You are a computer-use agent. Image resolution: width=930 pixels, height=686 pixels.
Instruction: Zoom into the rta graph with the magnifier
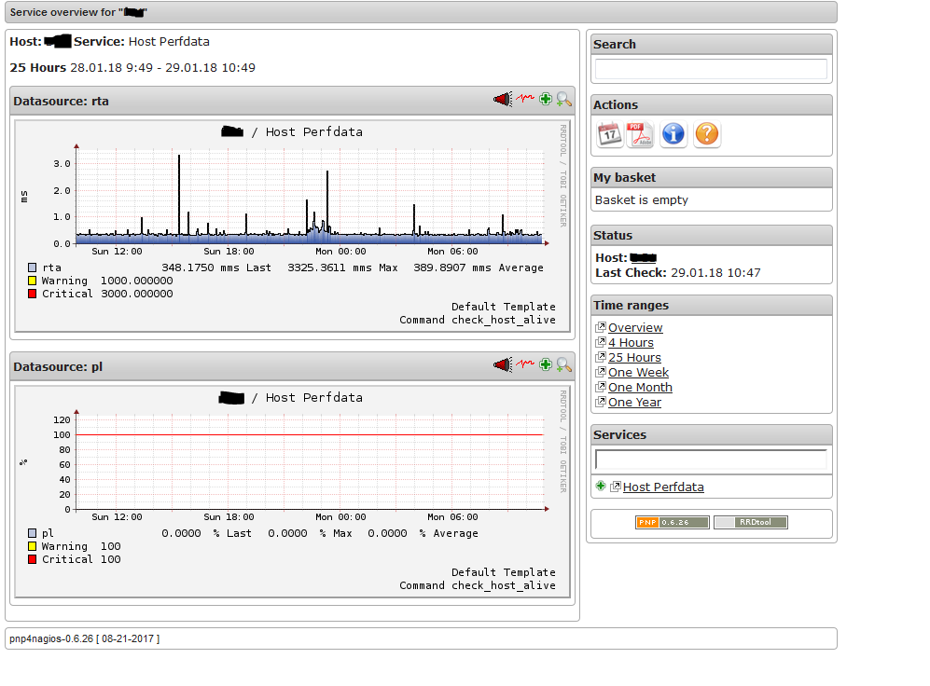[x=563, y=99]
